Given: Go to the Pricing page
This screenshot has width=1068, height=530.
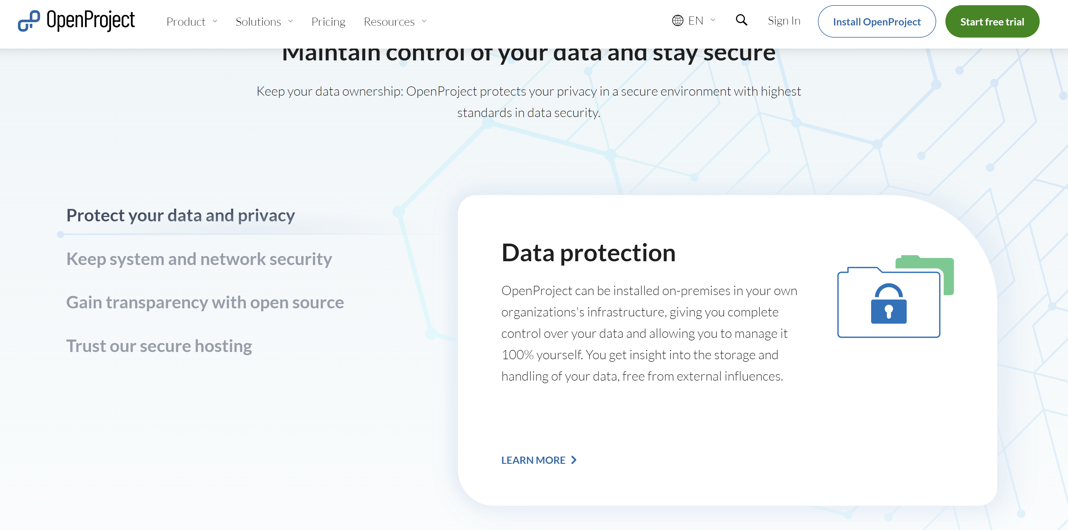Looking at the screenshot, I should pyautogui.click(x=328, y=22).
